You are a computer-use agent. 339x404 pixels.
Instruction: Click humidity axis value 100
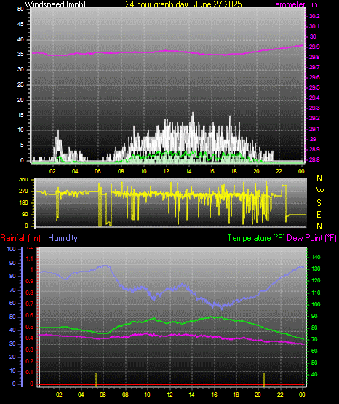click(12, 249)
